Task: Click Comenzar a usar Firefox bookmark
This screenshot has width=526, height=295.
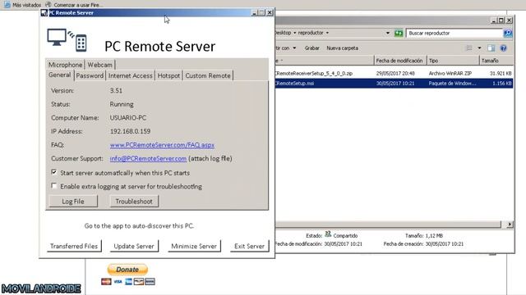Action: tap(74, 5)
